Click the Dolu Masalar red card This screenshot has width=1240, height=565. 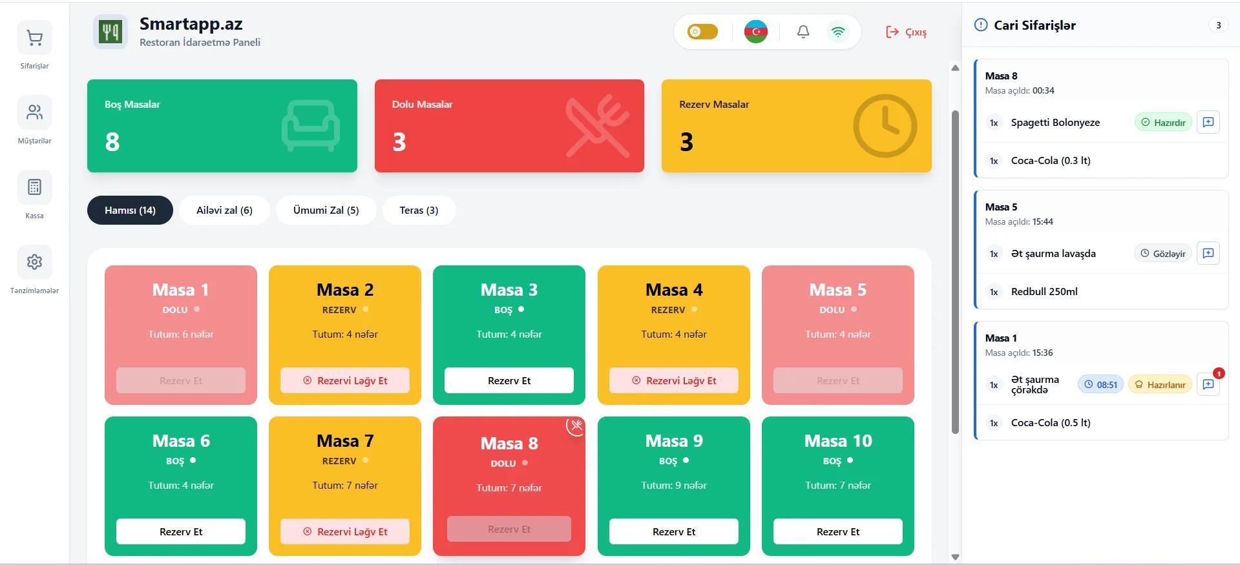[509, 126]
